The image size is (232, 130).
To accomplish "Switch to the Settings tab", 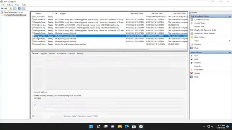I will (x=72, y=54).
